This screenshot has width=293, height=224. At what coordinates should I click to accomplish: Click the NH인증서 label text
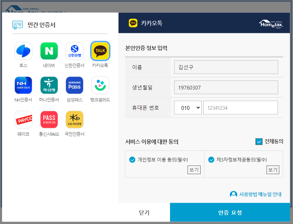coord(23,100)
